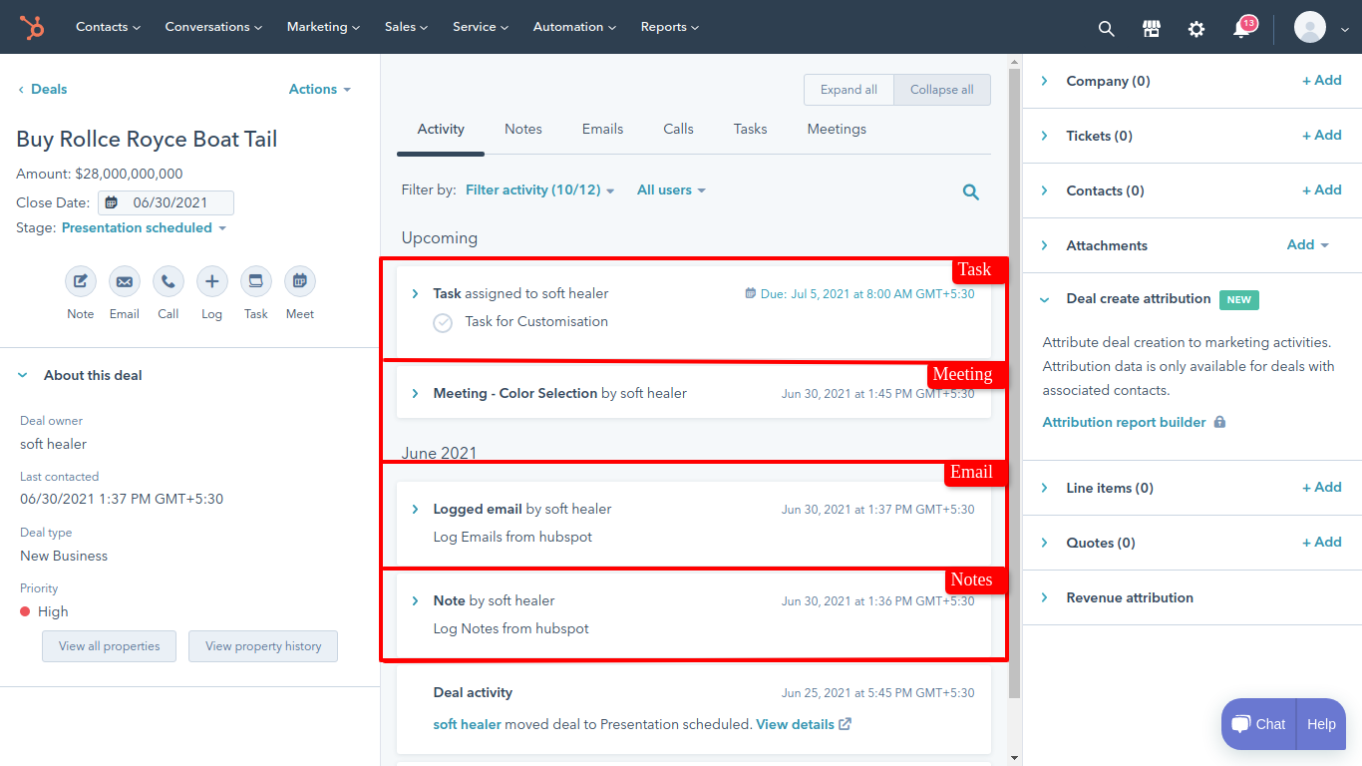Expand the Tickets (0) panel
The image size is (1362, 766).
pyautogui.click(x=1044, y=136)
